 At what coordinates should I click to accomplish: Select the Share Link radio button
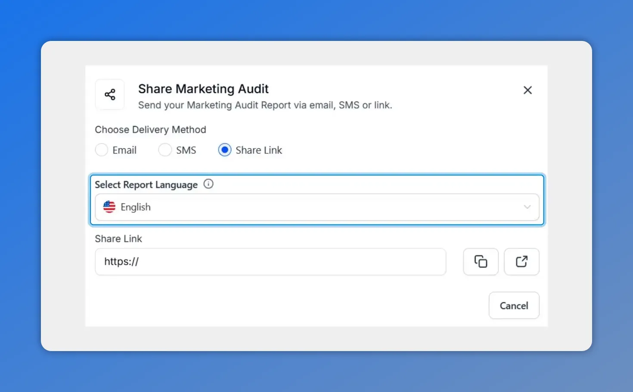point(224,150)
